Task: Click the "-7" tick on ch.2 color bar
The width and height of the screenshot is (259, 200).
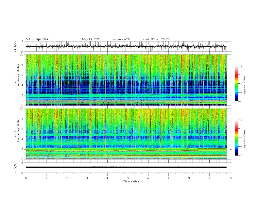Action: click(241, 155)
